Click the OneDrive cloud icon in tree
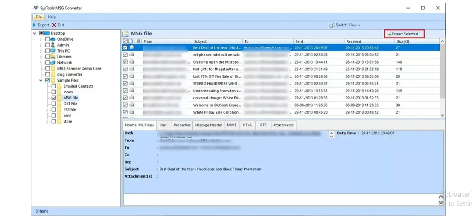 (x=53, y=39)
